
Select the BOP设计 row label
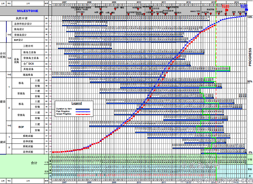click(x=19, y=40)
